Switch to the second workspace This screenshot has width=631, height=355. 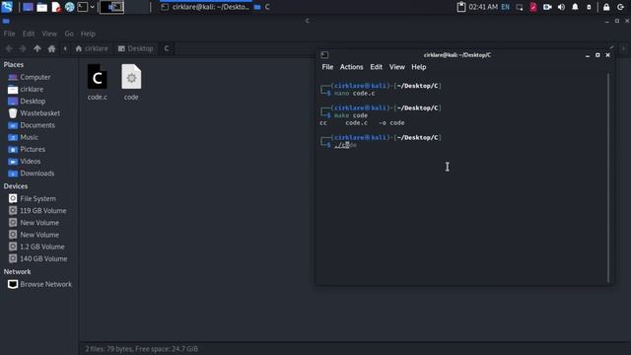(x=136, y=7)
